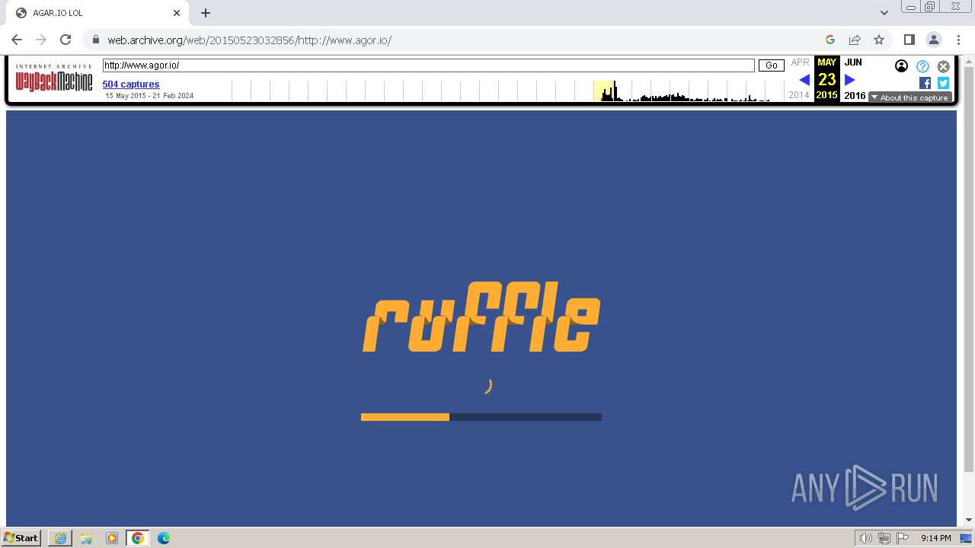Screen dimensions: 975x548
Task: Select the APR month link
Action: point(800,62)
